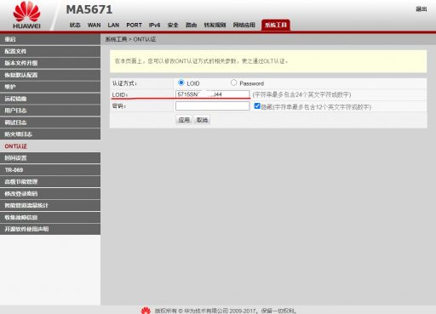The image size is (436, 314).
Task: Open 高级节能管理 in the sidebar
Action: click(50, 182)
